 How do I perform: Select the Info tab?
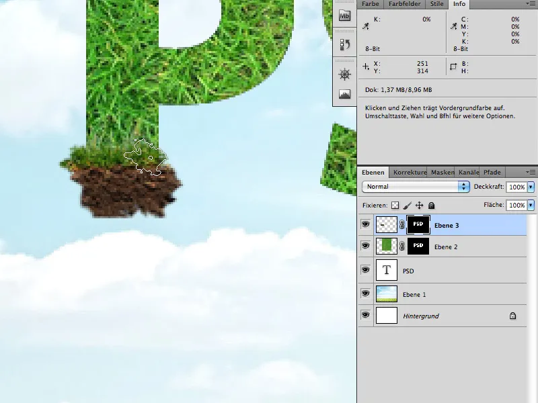coord(459,4)
